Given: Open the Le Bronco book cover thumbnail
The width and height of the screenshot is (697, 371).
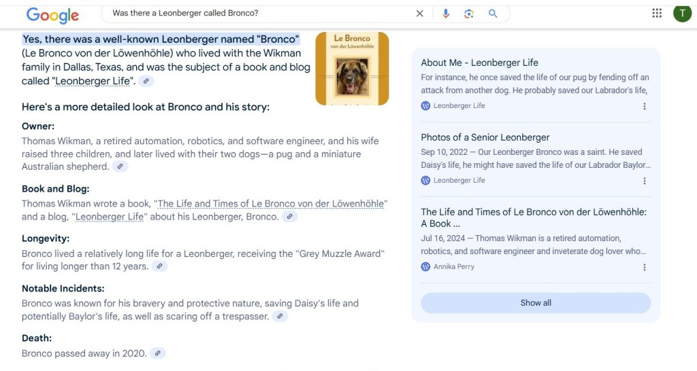Looking at the screenshot, I should 352,69.
